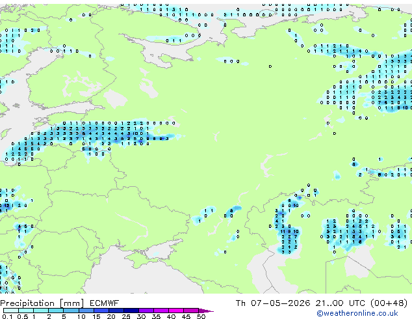Viewport: 412px width, 319px height.
Task: Pick the 0.5–1 mm legend color
Action: (x=26, y=311)
